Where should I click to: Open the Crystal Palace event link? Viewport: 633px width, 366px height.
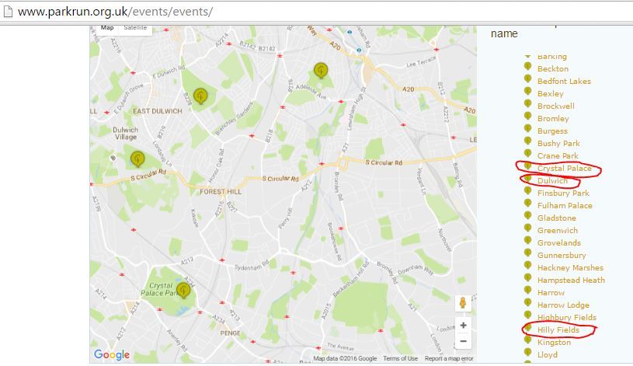point(564,169)
